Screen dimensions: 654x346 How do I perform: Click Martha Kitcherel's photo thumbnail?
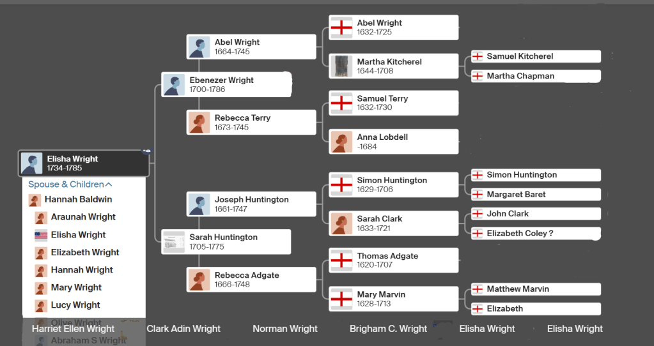342,66
